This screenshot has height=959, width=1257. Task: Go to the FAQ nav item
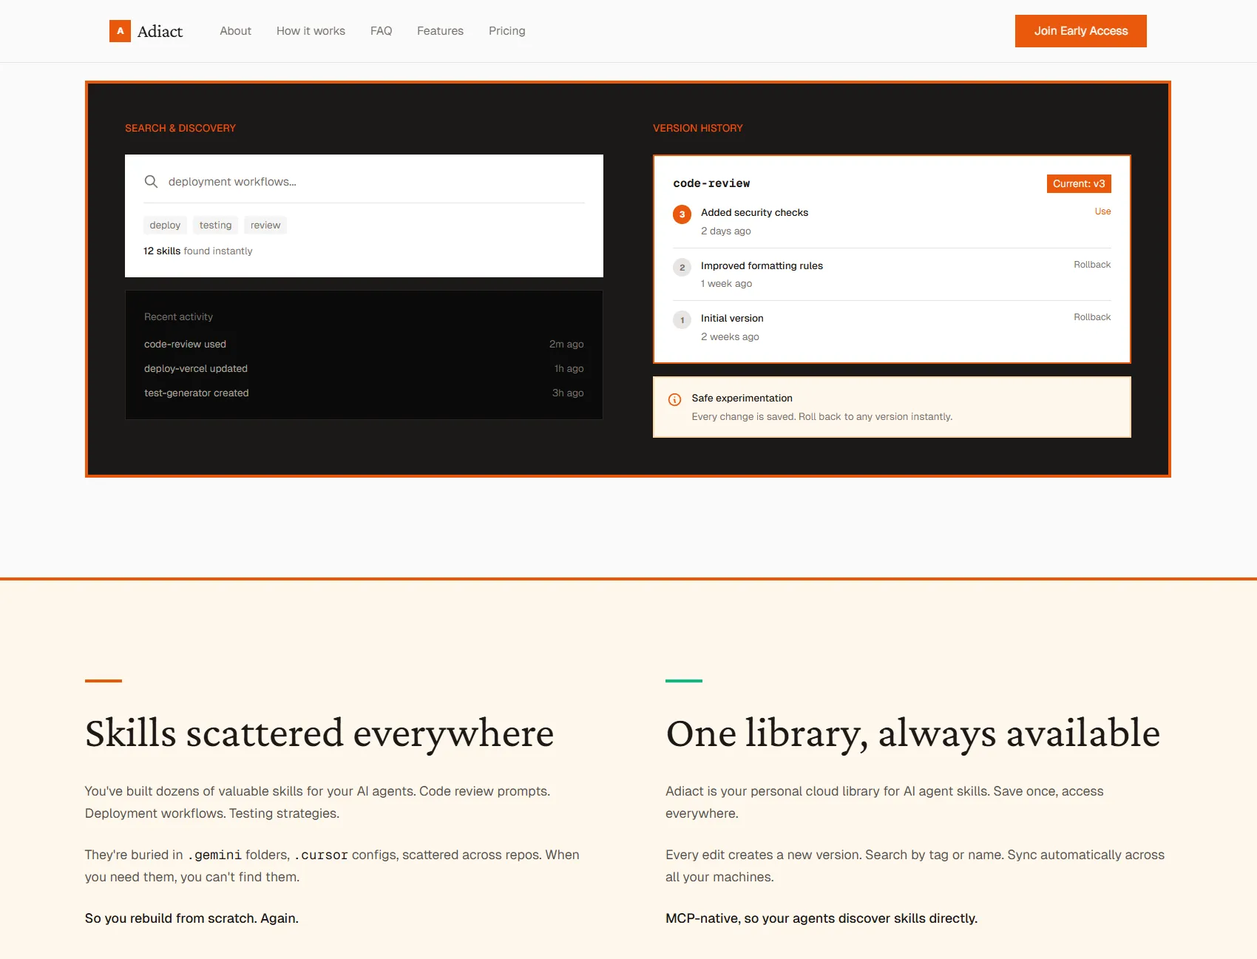click(381, 31)
